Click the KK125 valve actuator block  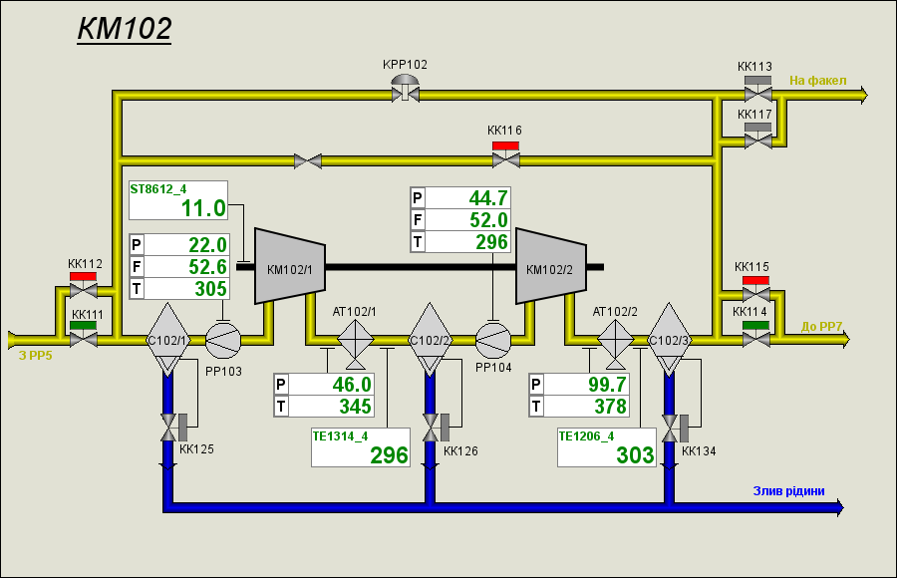[183, 428]
